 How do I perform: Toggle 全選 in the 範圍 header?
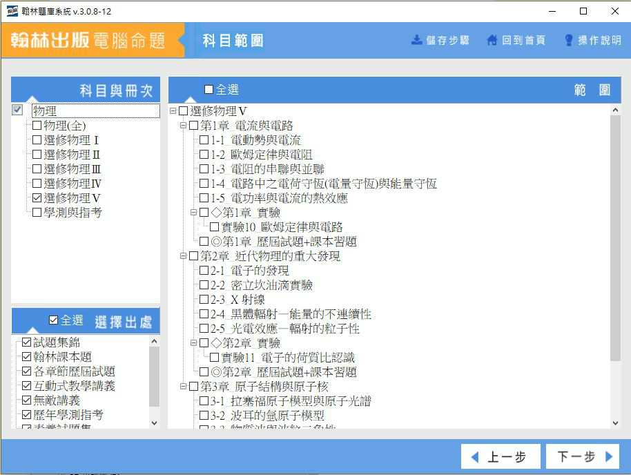(x=208, y=89)
